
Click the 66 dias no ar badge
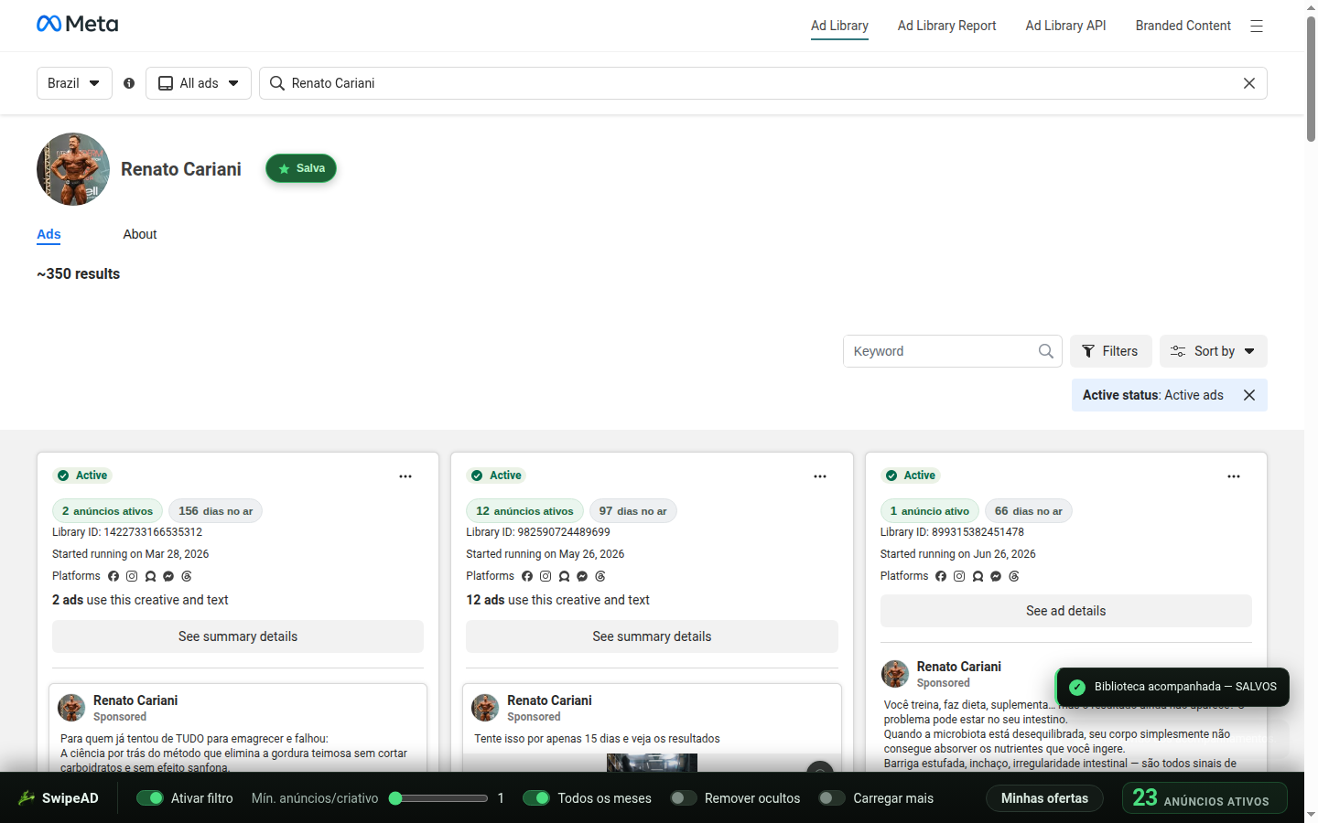tap(1029, 511)
